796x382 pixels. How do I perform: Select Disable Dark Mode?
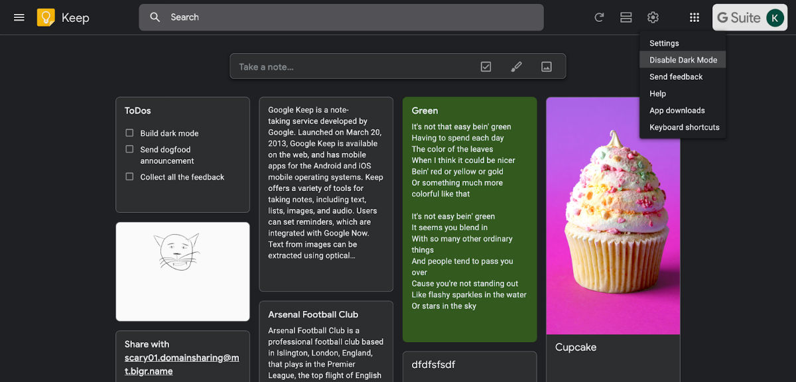pos(683,60)
